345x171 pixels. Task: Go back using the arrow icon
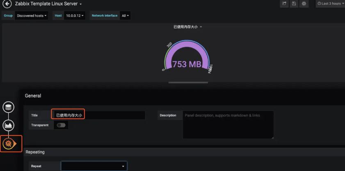(x=7, y=4)
